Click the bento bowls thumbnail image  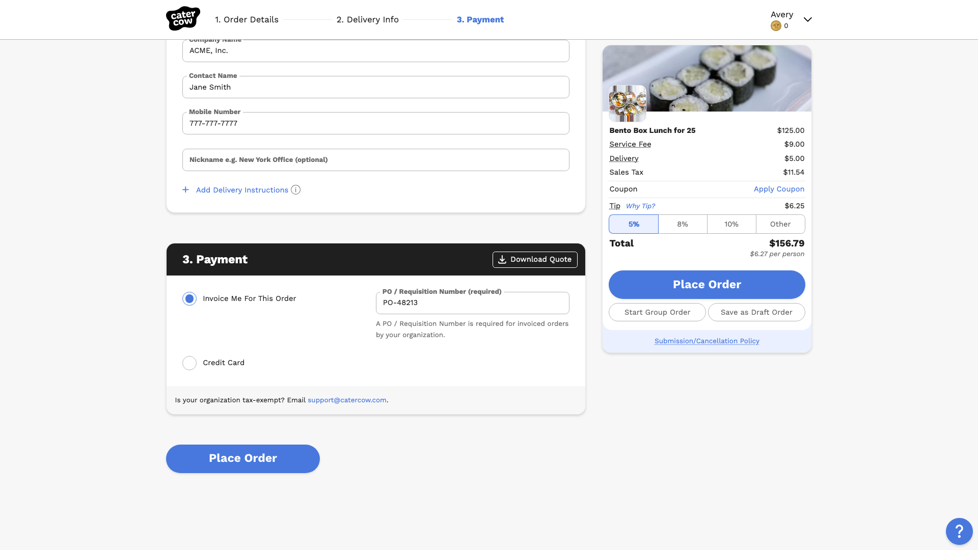click(628, 103)
